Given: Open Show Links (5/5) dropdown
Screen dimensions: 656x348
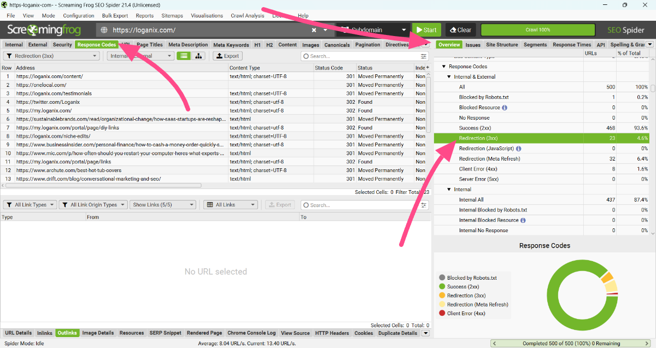Looking at the screenshot, I should 162,205.
